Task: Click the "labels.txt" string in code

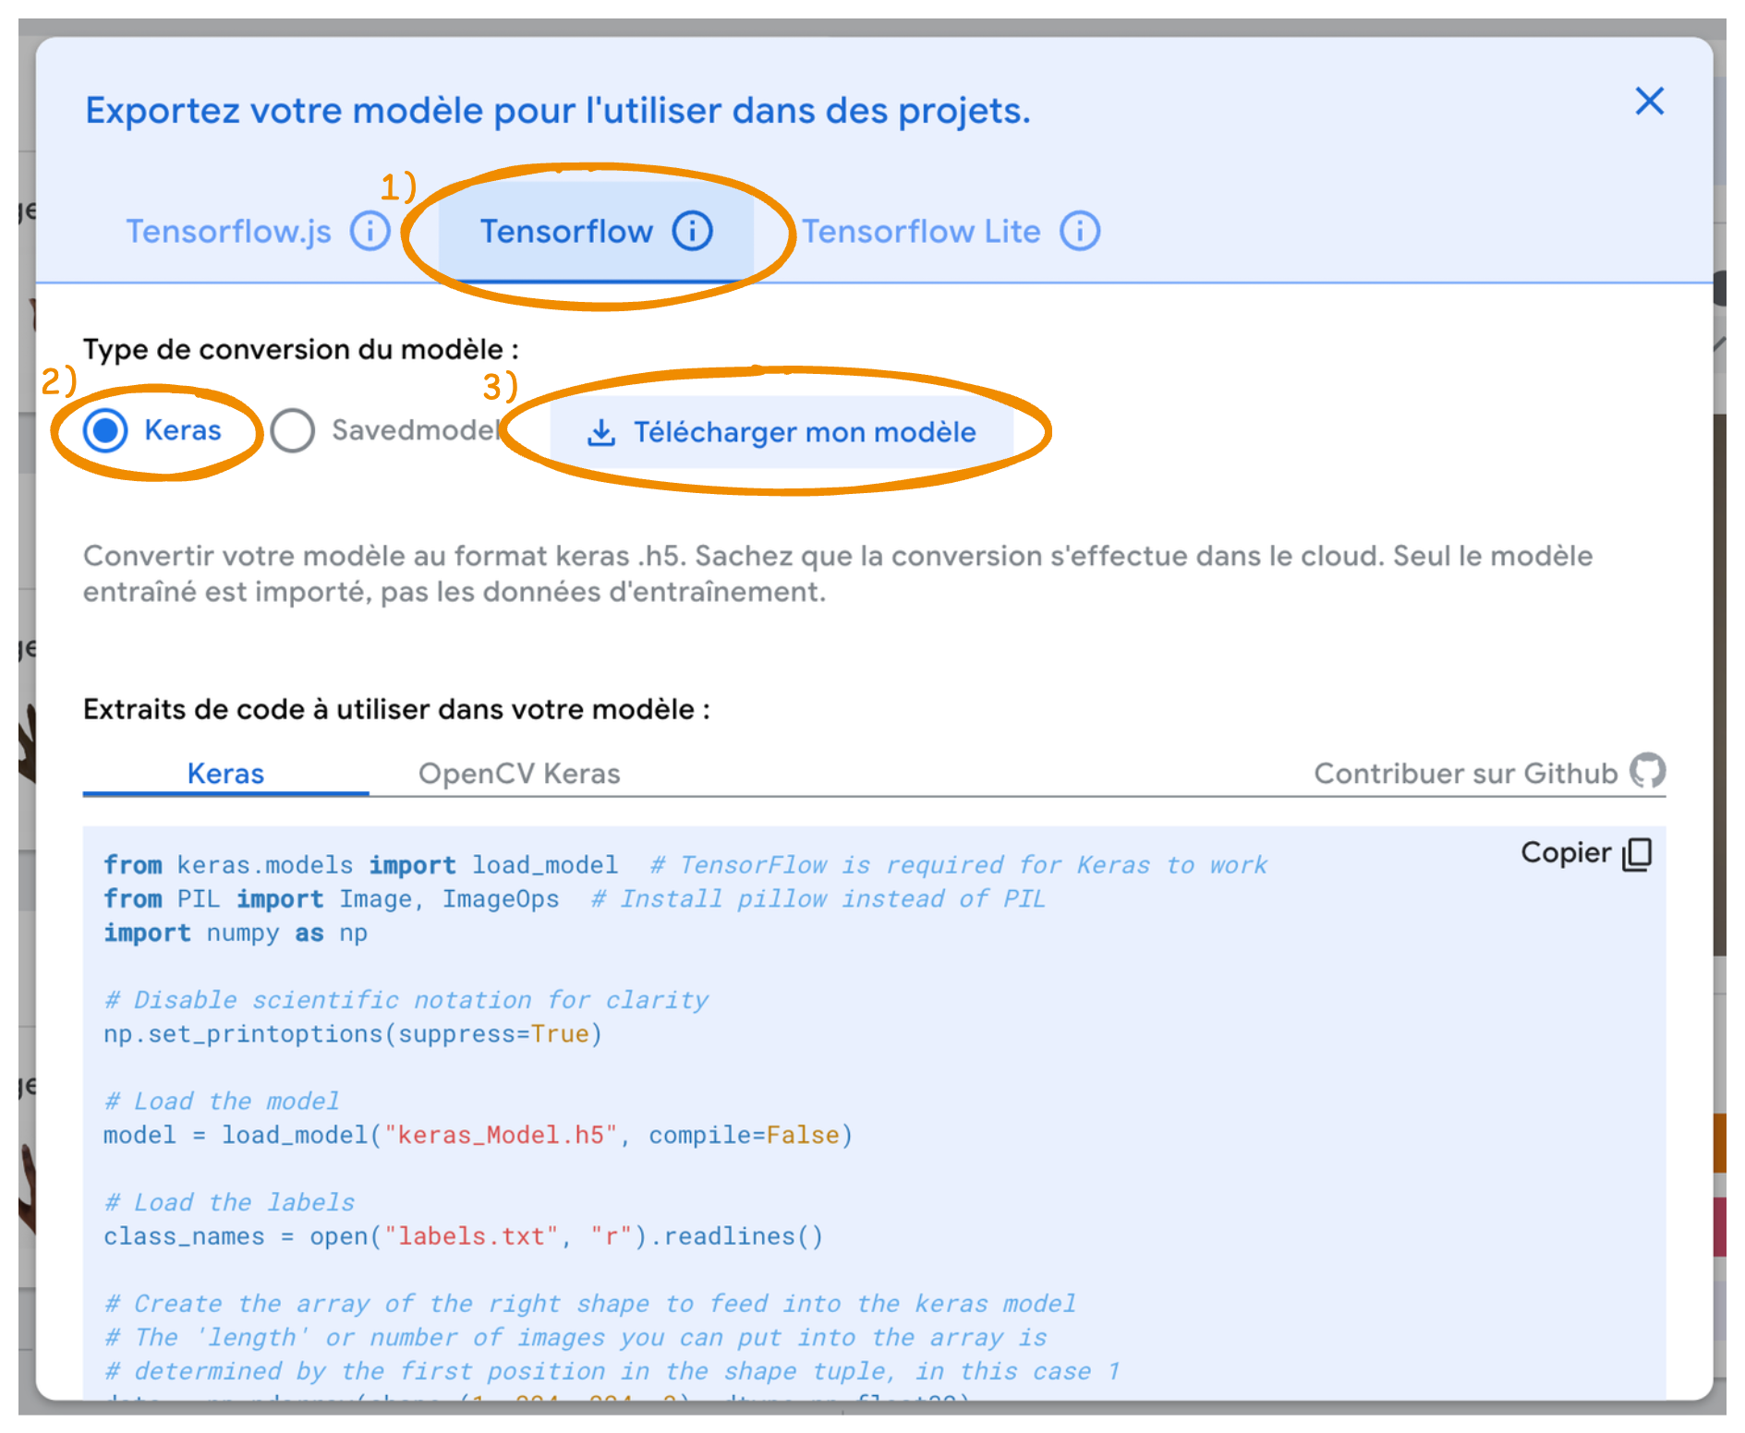Action: click(470, 1236)
